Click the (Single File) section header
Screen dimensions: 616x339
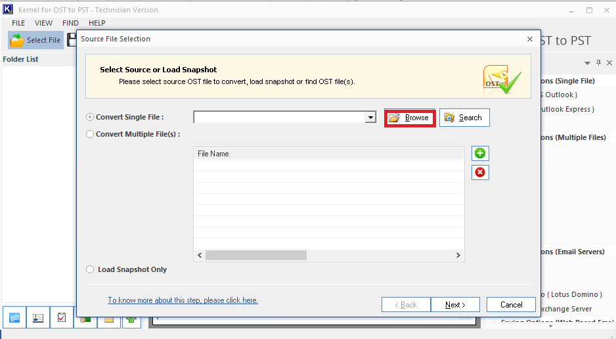click(568, 81)
